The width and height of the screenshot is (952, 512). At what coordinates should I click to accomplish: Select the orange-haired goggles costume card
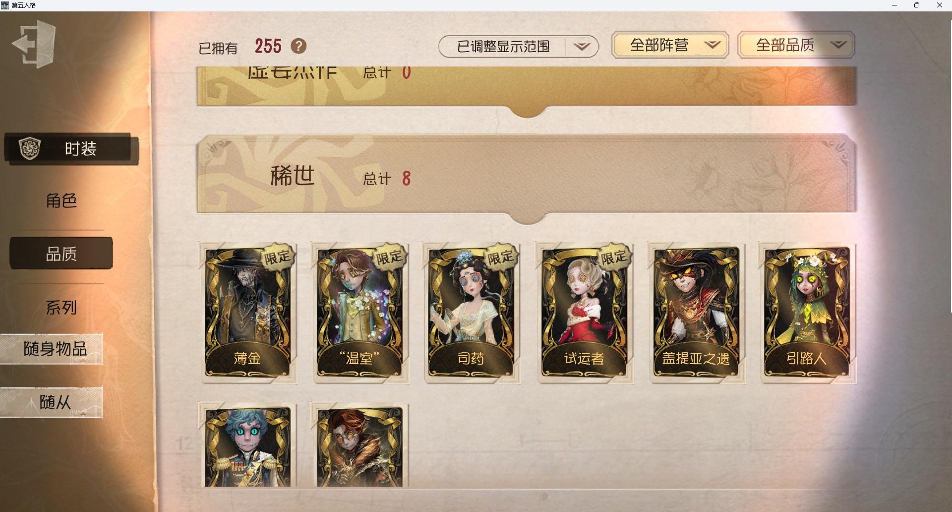[360, 445]
